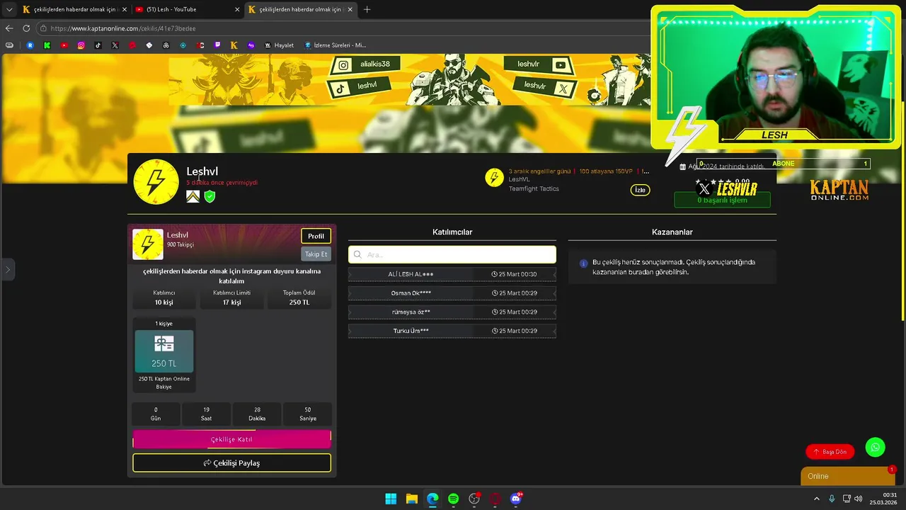Open the purple Twitch bookmark icon

[x=217, y=45]
